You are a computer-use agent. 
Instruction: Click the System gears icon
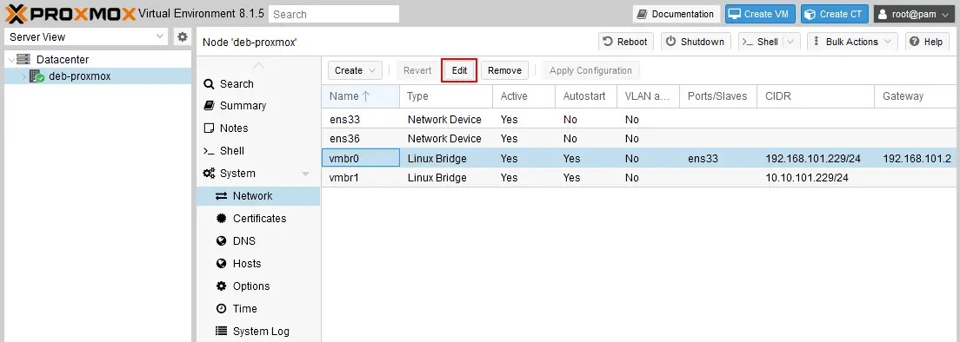209,174
